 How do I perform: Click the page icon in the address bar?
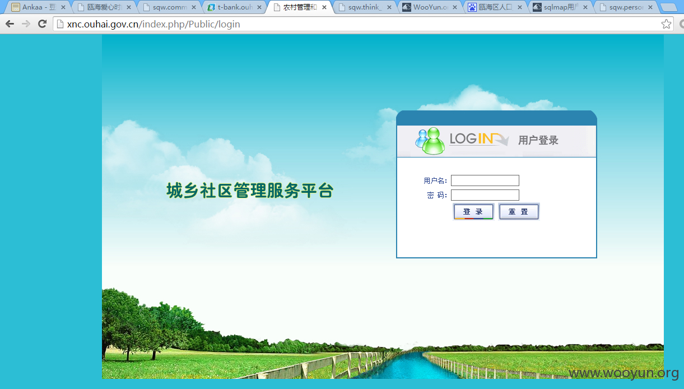61,24
